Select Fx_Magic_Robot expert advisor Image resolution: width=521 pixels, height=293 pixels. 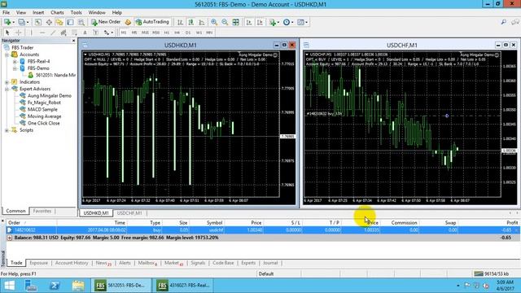[x=44, y=103]
